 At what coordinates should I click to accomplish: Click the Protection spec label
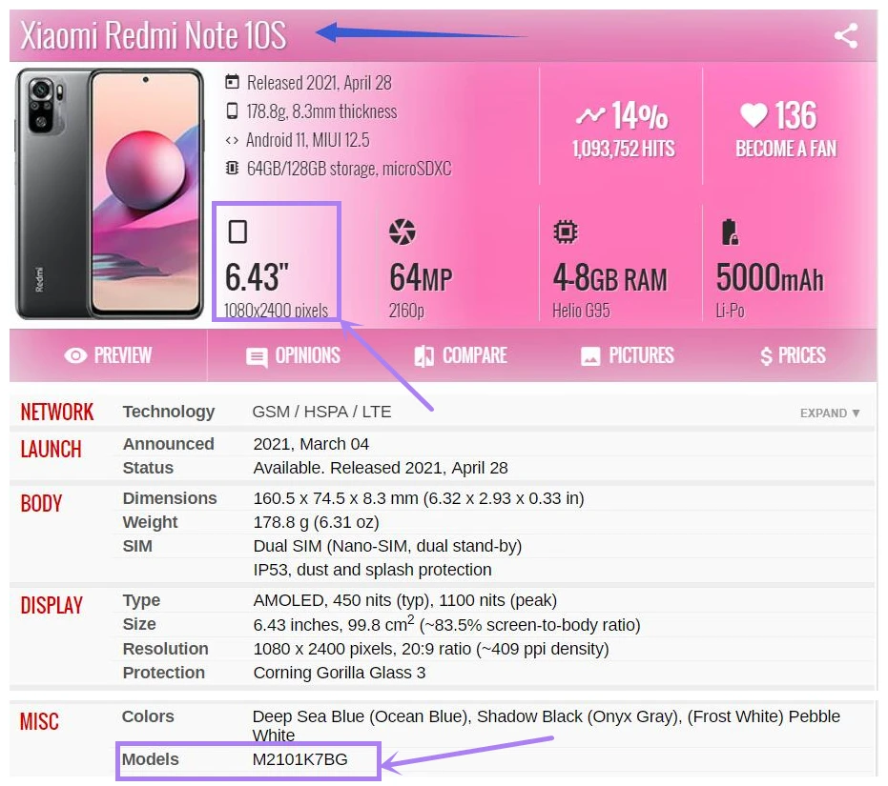tap(164, 673)
